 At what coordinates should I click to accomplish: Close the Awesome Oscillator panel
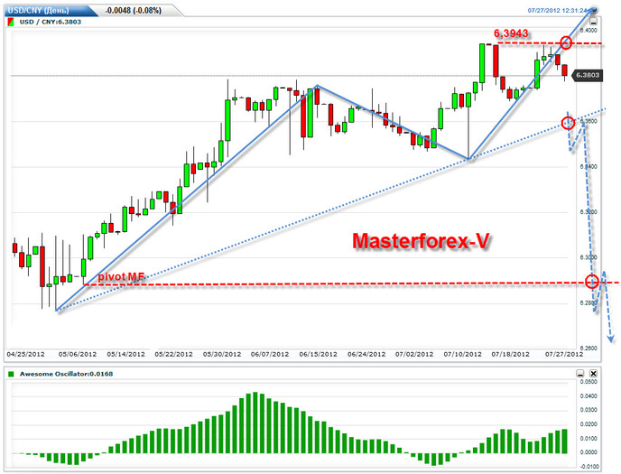coord(593,374)
